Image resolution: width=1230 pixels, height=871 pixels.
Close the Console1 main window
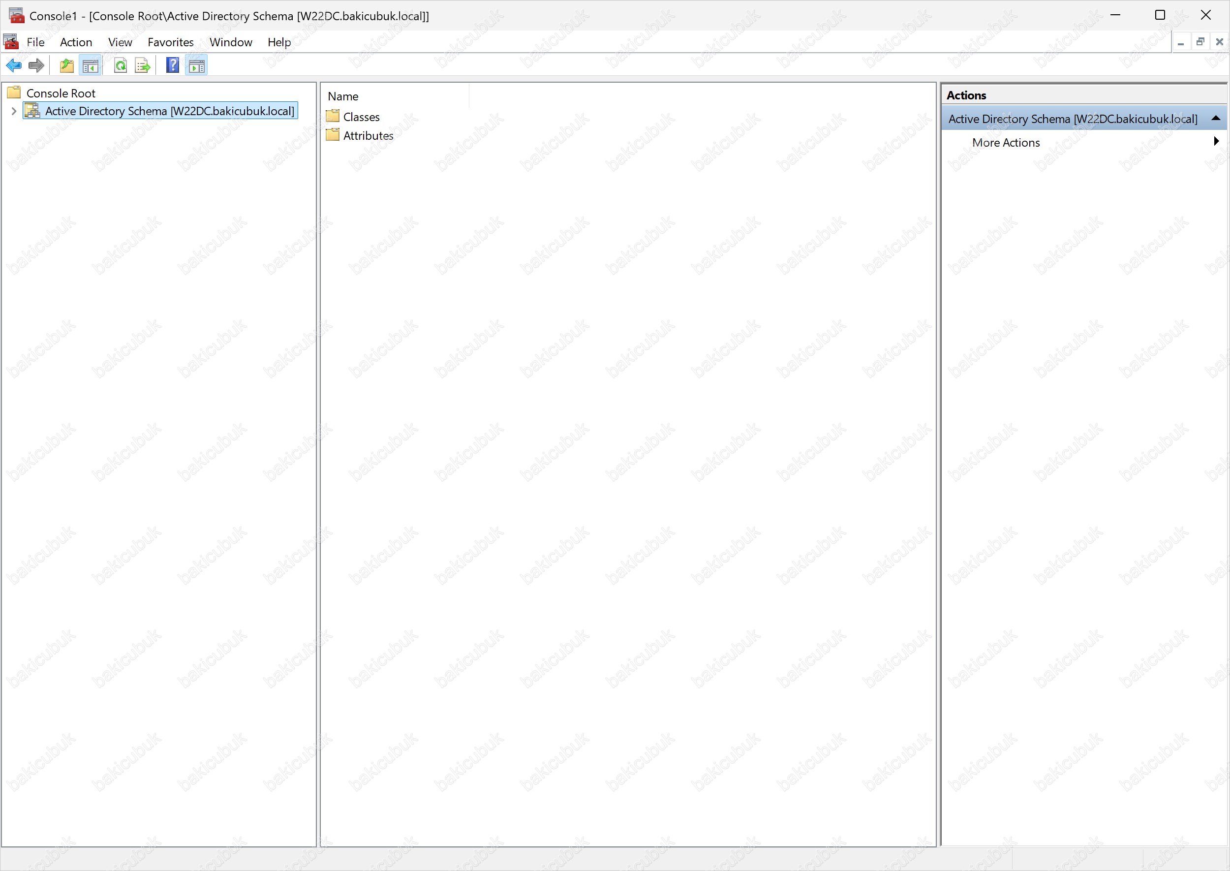(x=1205, y=15)
